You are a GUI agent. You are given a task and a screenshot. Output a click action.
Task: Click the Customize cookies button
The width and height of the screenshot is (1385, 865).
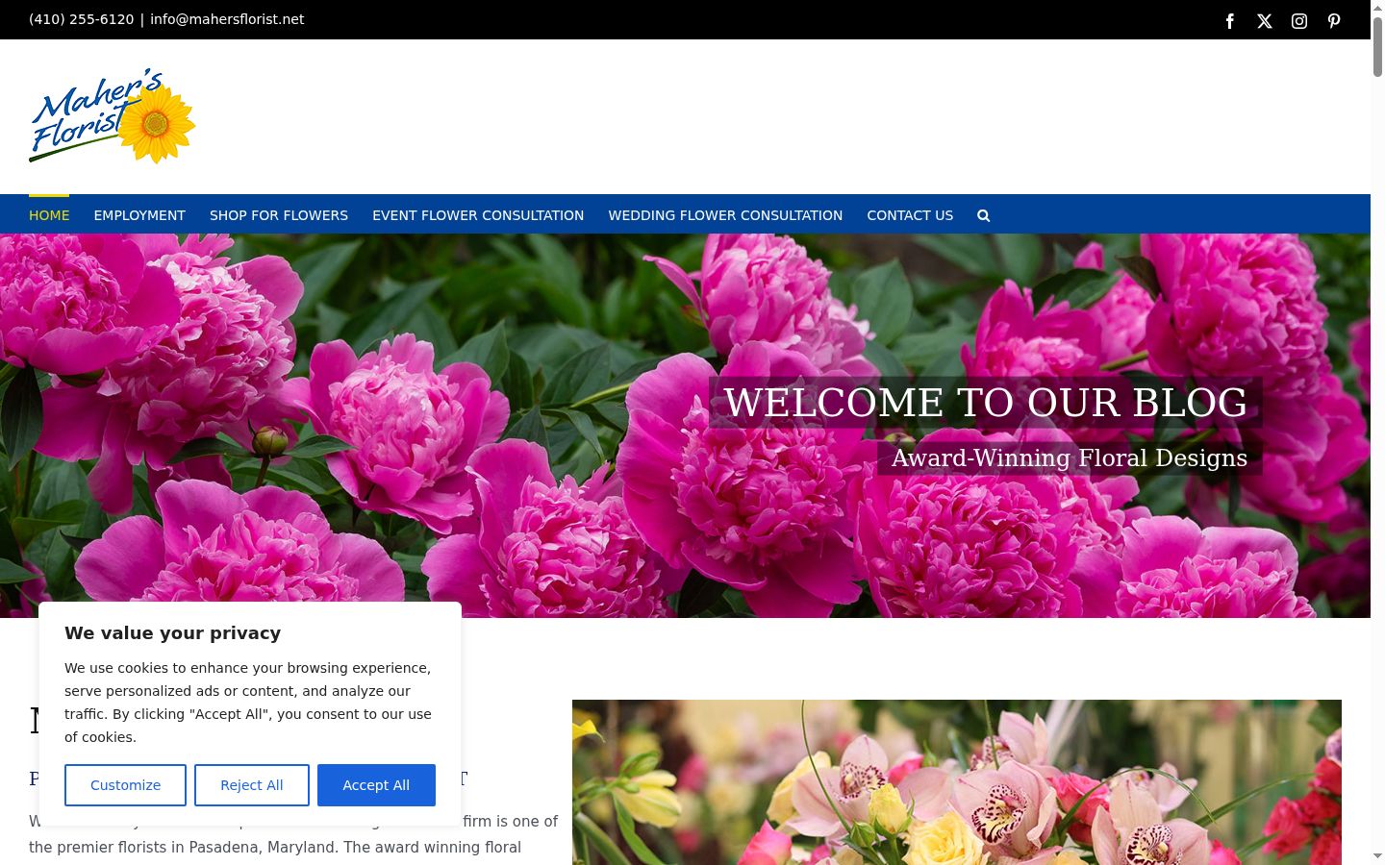pos(125,785)
